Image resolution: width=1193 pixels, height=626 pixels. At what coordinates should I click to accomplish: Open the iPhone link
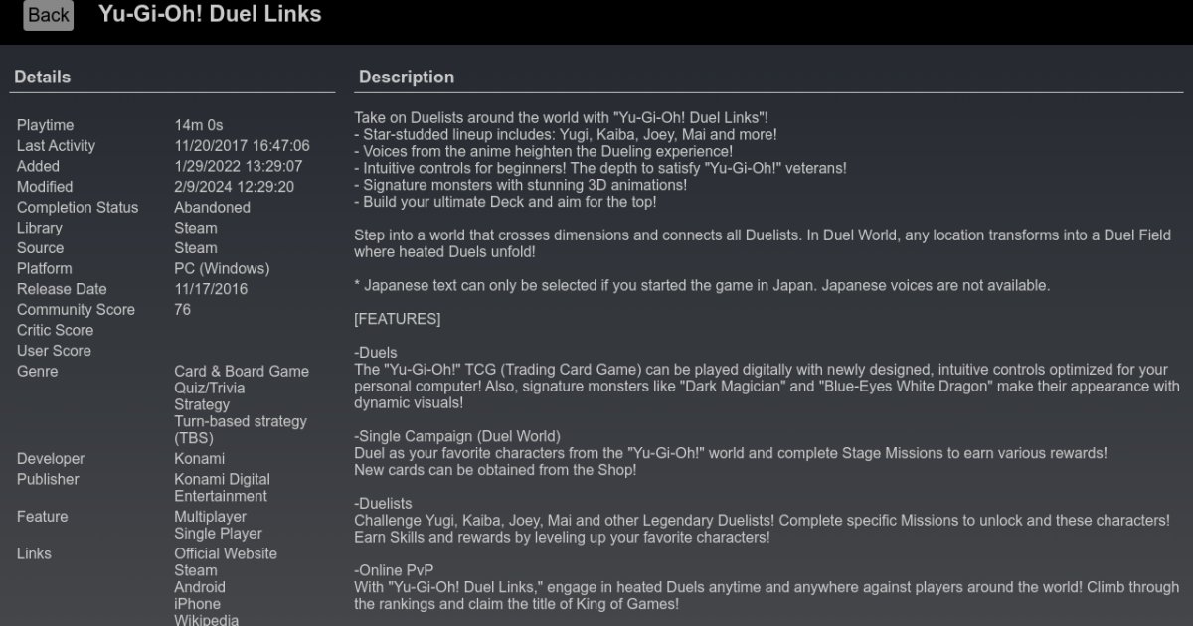[x=198, y=604]
